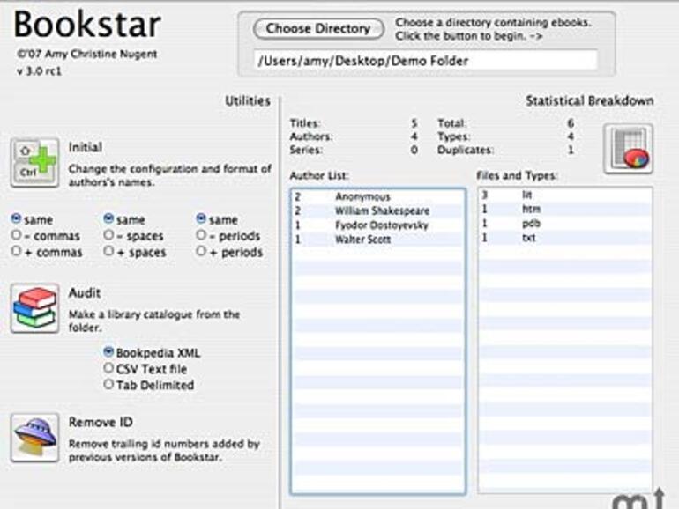Click the Choose Directory button
Viewport: 679px width, 509px height.
(318, 29)
